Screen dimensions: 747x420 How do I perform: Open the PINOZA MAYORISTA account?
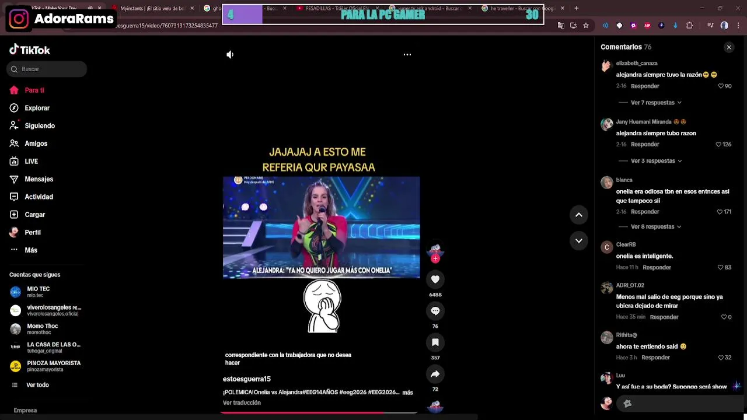tap(45, 366)
